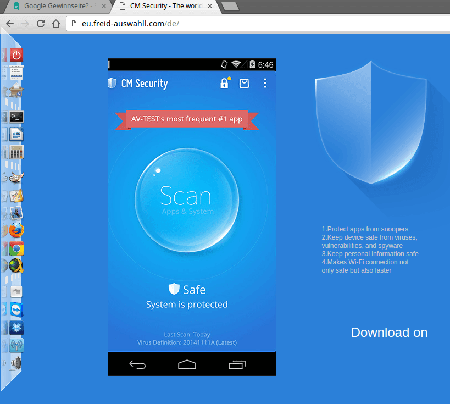Viewport: 450px width, 404px height.
Task: Open the three-dot overflow menu in CM Security
Action: point(265,83)
